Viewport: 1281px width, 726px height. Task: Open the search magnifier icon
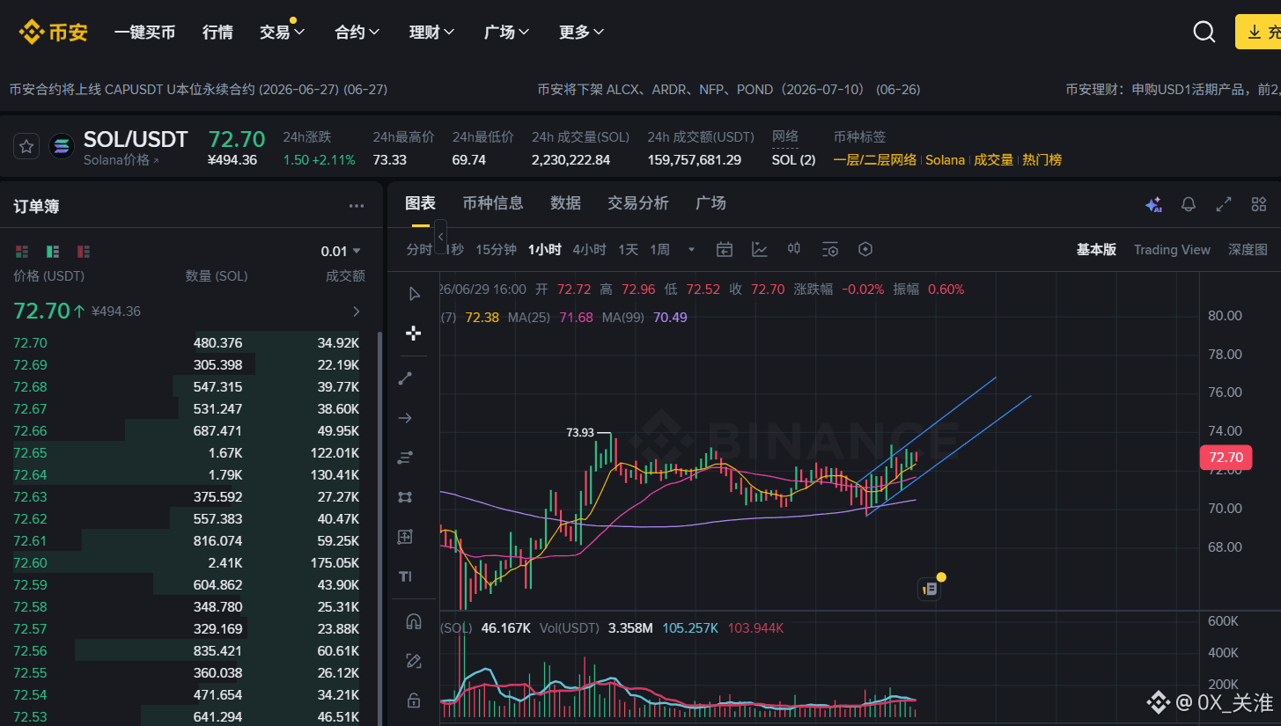click(x=1204, y=32)
